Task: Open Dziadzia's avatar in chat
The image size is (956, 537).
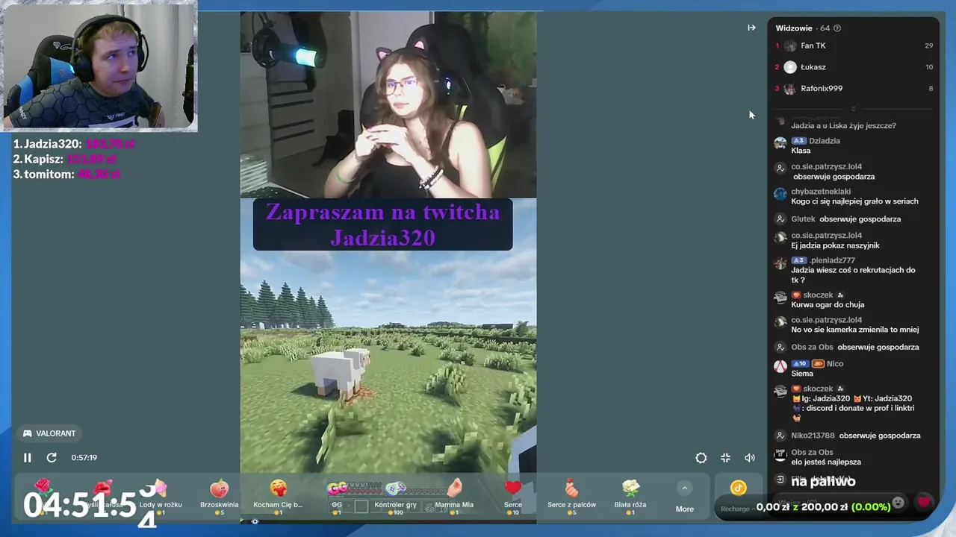Action: pos(780,143)
